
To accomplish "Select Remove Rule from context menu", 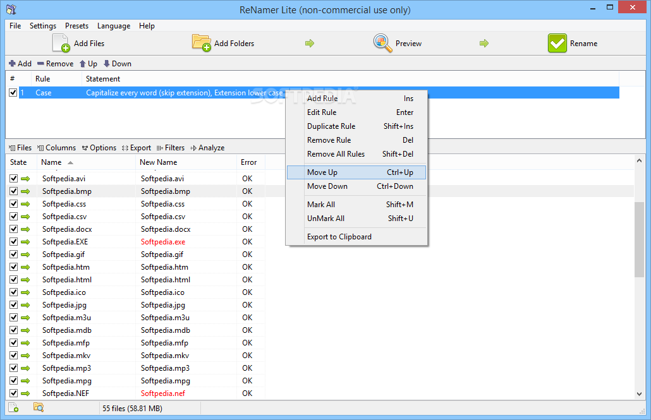I will pyautogui.click(x=356, y=140).
